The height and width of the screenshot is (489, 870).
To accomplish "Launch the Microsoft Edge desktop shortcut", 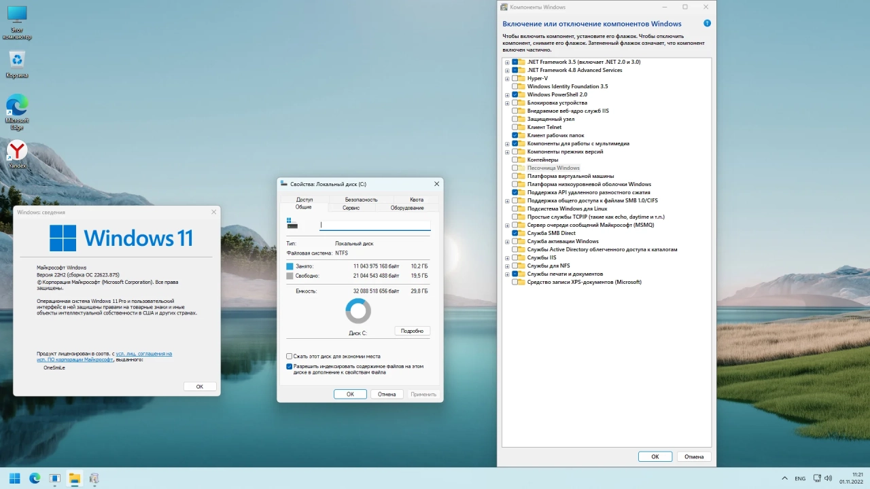I will [x=17, y=112].
